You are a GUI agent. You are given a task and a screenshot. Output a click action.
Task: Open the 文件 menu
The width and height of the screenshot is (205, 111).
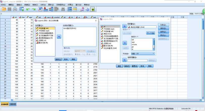(3, 5)
